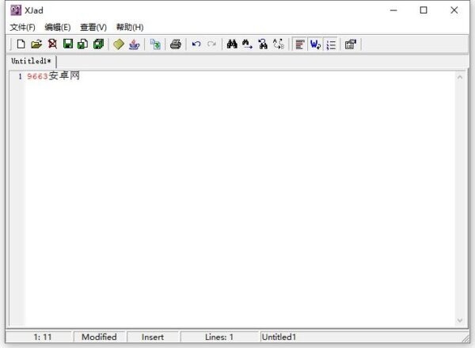This screenshot has width=475, height=348.
Task: Open Find with the binoculars icon
Action: pos(232,44)
